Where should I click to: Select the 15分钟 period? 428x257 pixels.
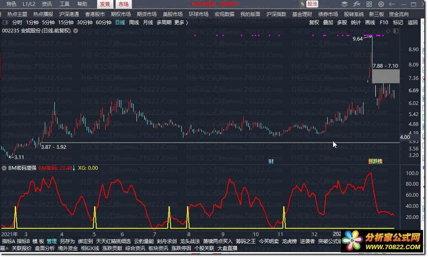(66, 22)
